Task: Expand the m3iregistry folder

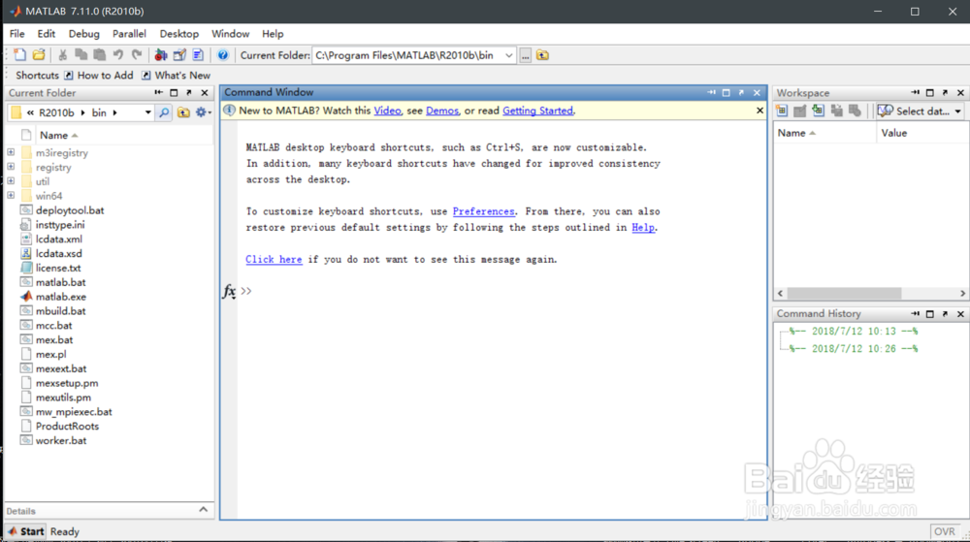Action: click(11, 152)
